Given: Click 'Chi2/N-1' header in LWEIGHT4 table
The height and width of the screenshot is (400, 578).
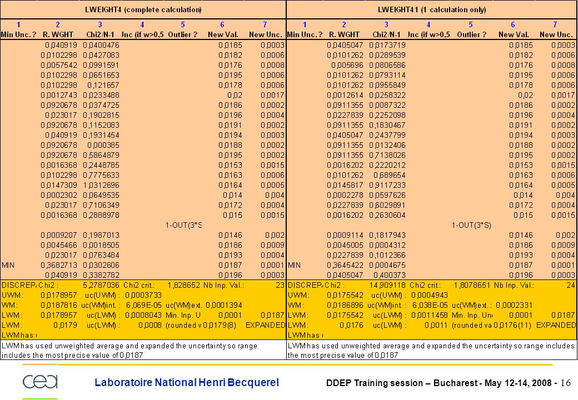Looking at the screenshot, I should click(x=100, y=34).
